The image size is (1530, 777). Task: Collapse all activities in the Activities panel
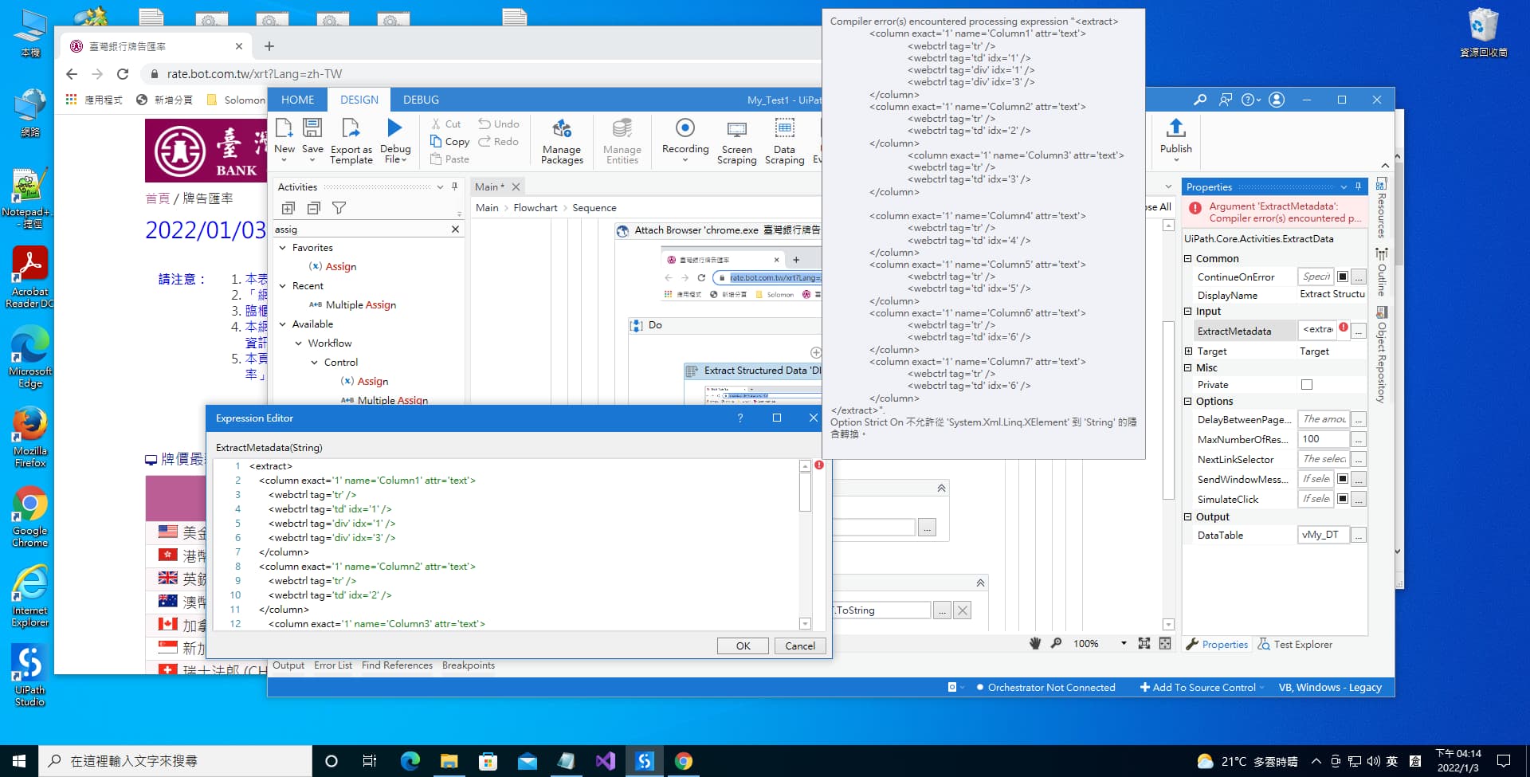pos(314,208)
